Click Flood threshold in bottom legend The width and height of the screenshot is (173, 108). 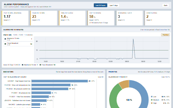tap(48, 65)
